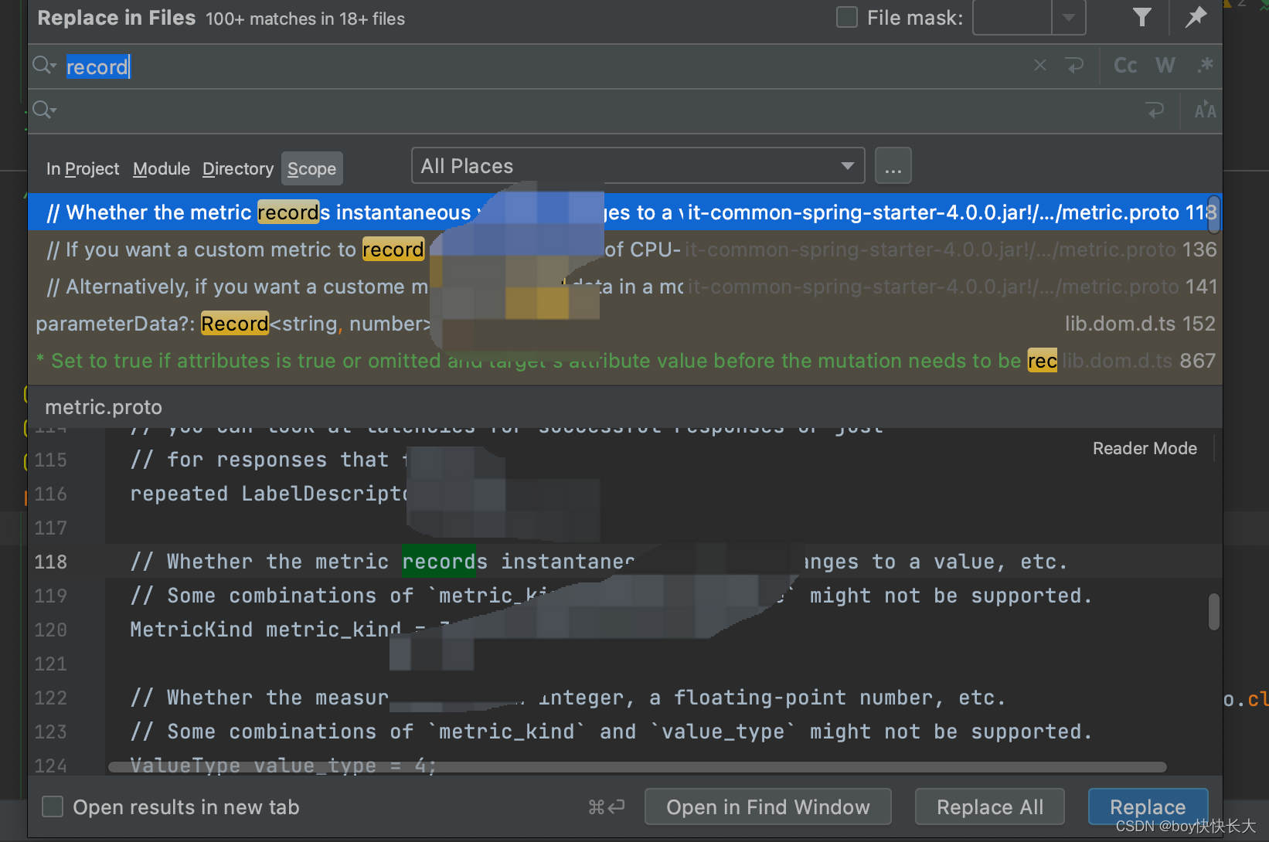
Task: Click line number 120 in gutter
Action: (x=51, y=630)
